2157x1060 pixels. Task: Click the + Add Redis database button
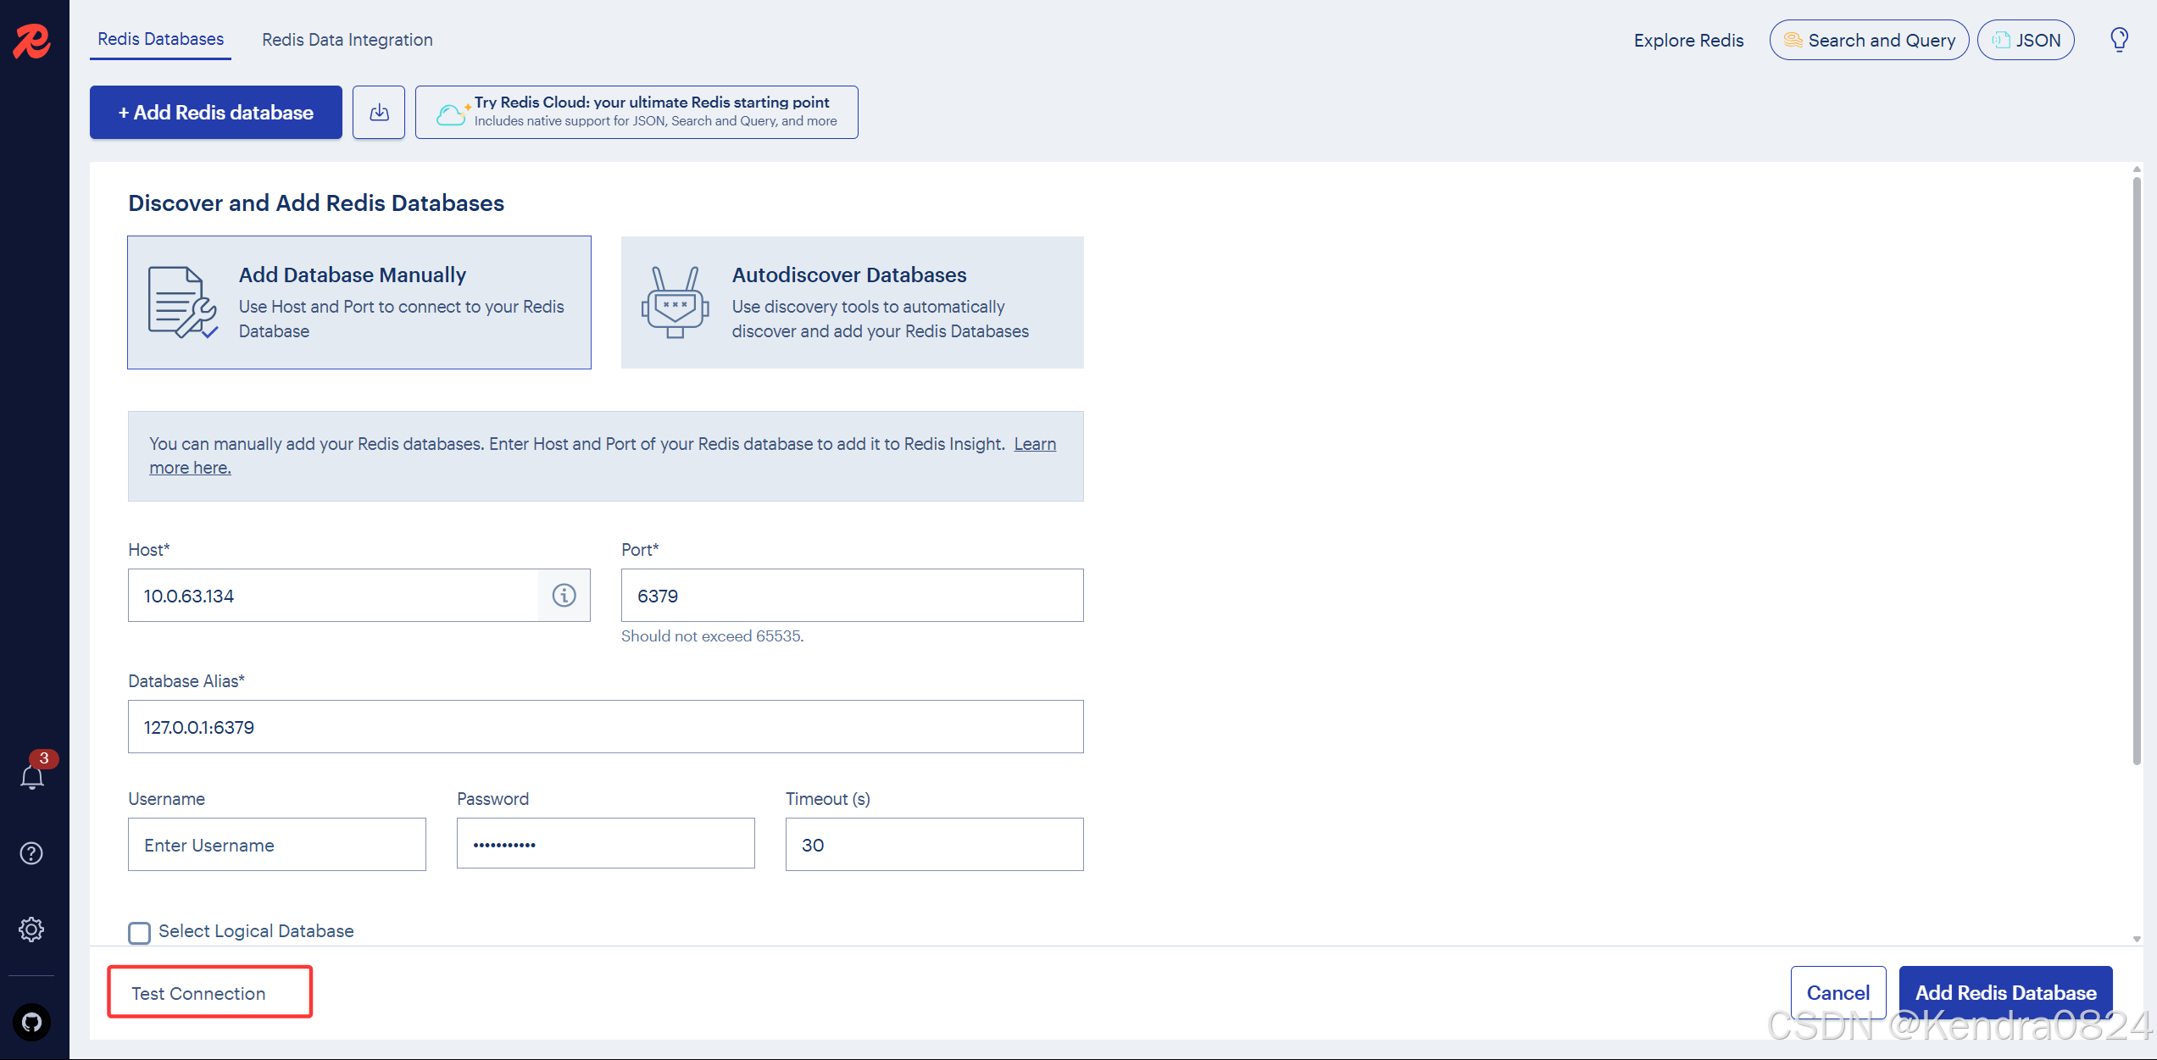click(216, 112)
